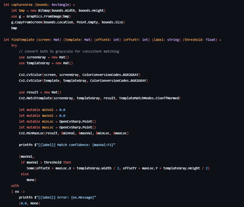This screenshot has height=207, width=244.
Task: Click the try keyword
Action: pos(14,46)
